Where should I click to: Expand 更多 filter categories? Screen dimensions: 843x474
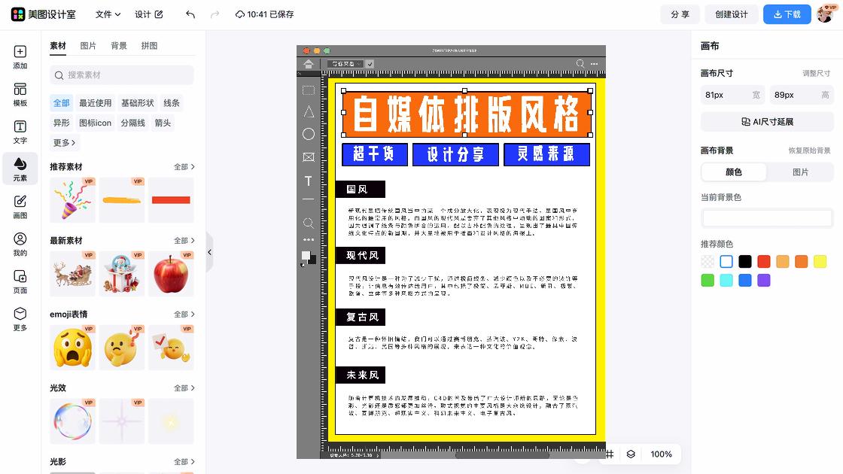64,142
